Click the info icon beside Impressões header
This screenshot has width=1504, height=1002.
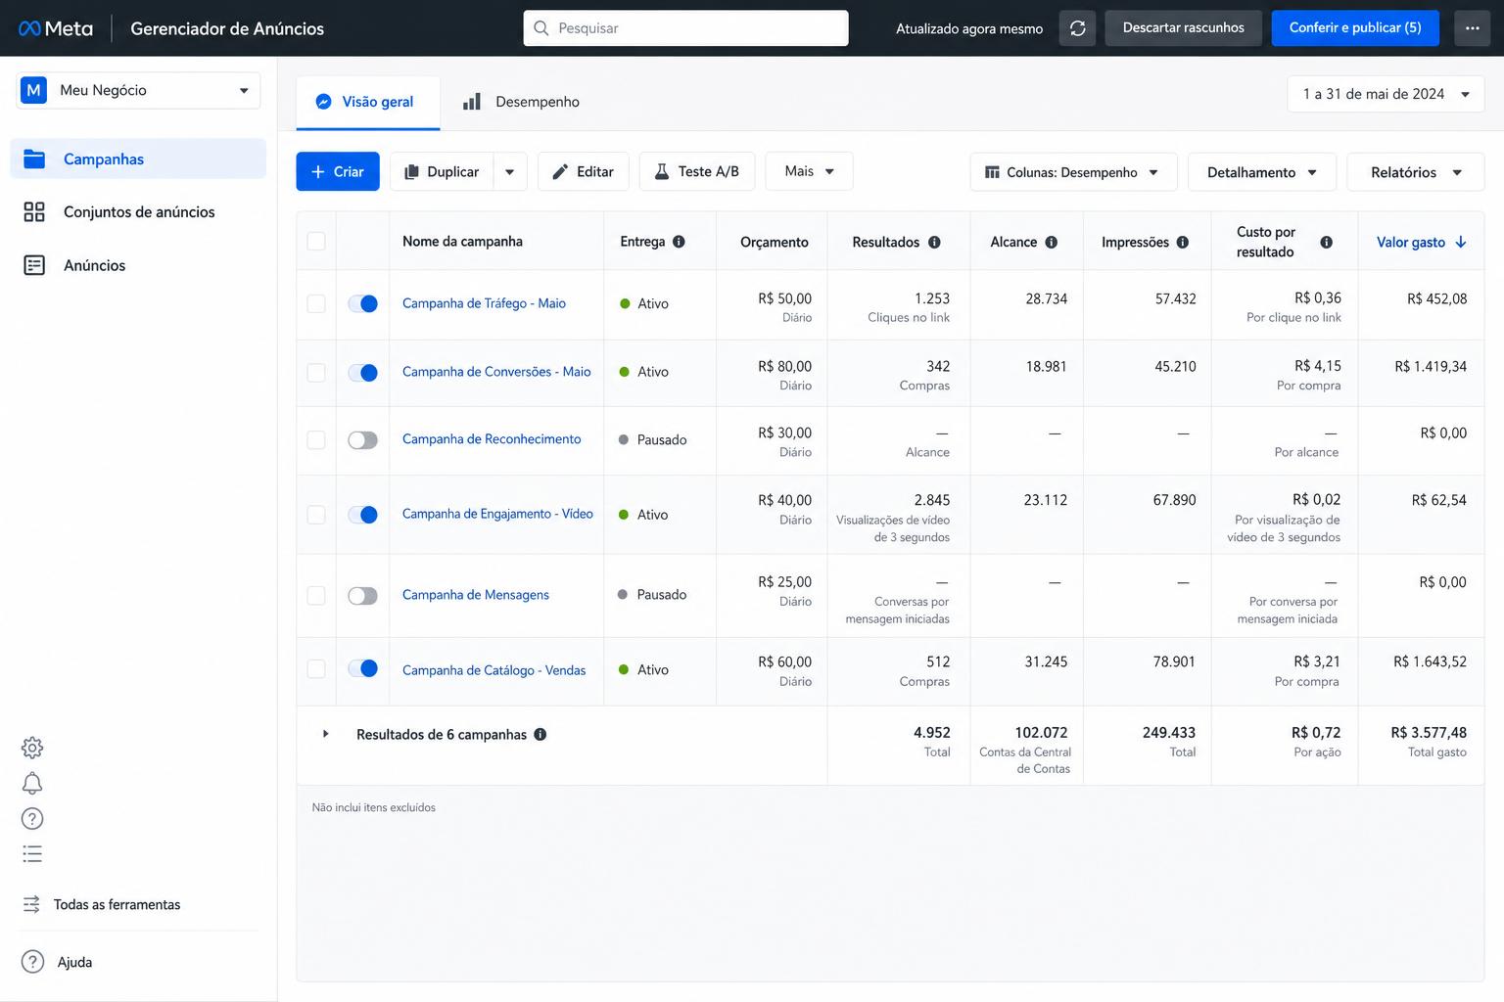pyautogui.click(x=1183, y=242)
